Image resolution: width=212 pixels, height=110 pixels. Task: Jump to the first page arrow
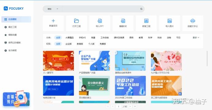tap(108, 107)
